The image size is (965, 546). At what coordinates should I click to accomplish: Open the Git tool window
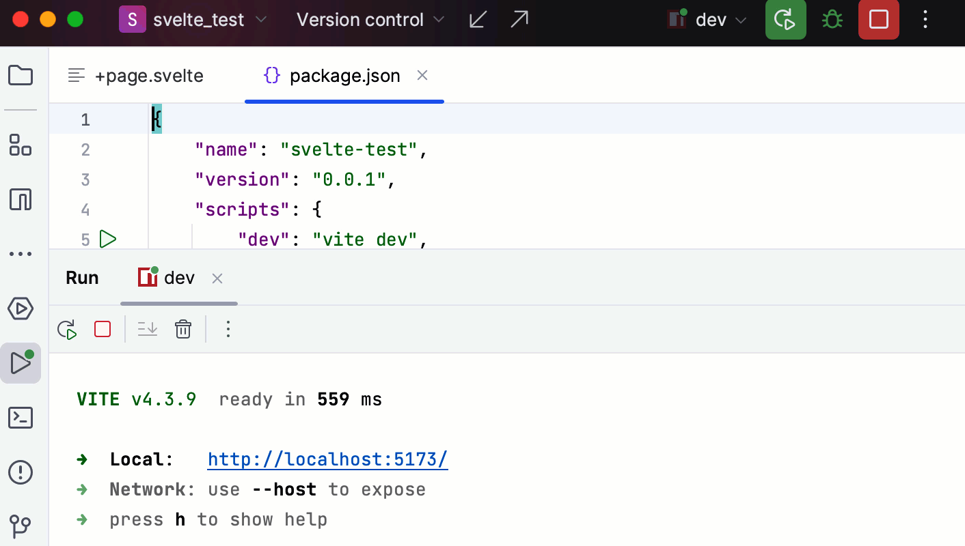coord(21,526)
